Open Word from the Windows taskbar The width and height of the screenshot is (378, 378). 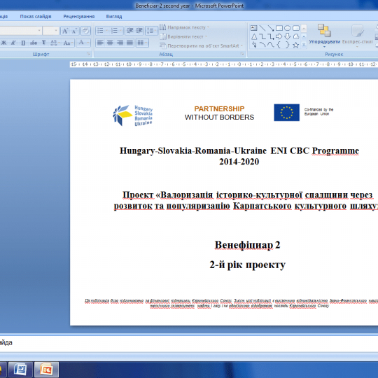[x=20, y=370]
